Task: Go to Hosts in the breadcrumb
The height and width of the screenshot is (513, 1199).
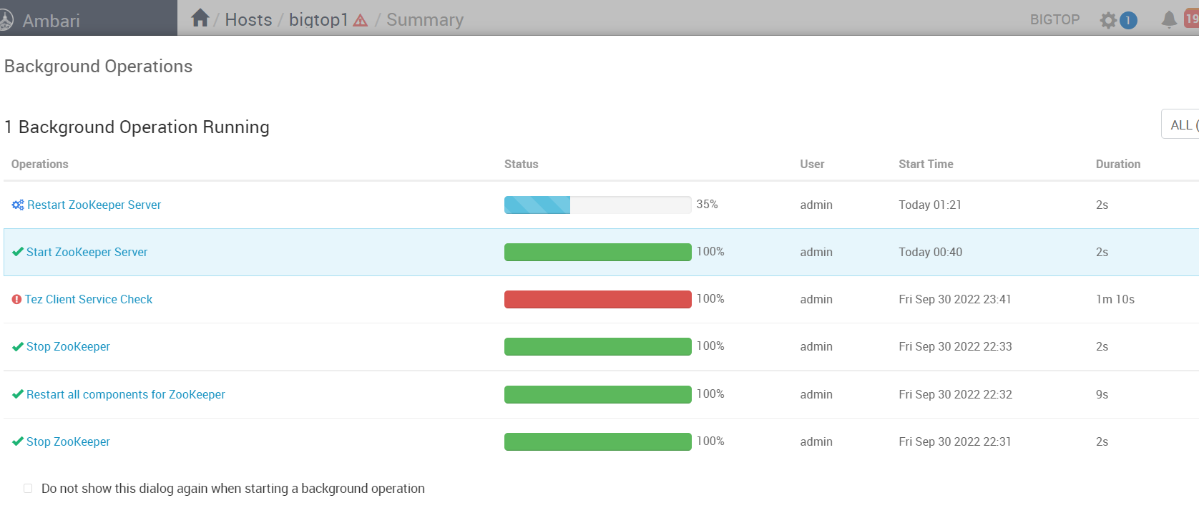Action: coord(248,20)
